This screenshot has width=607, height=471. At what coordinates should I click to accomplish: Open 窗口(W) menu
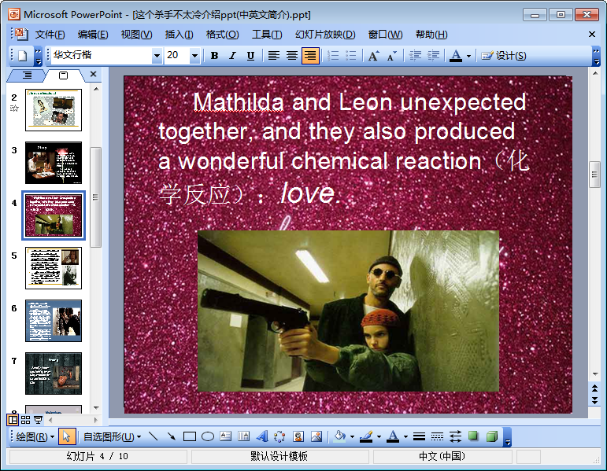385,35
